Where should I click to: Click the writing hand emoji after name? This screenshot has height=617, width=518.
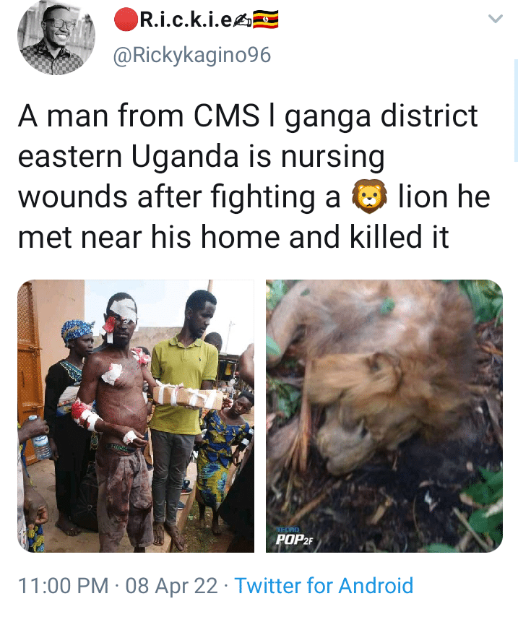click(243, 22)
